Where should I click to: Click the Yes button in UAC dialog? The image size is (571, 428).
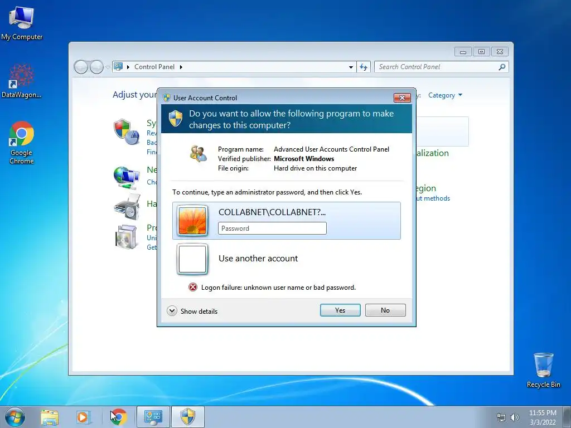[x=340, y=310]
